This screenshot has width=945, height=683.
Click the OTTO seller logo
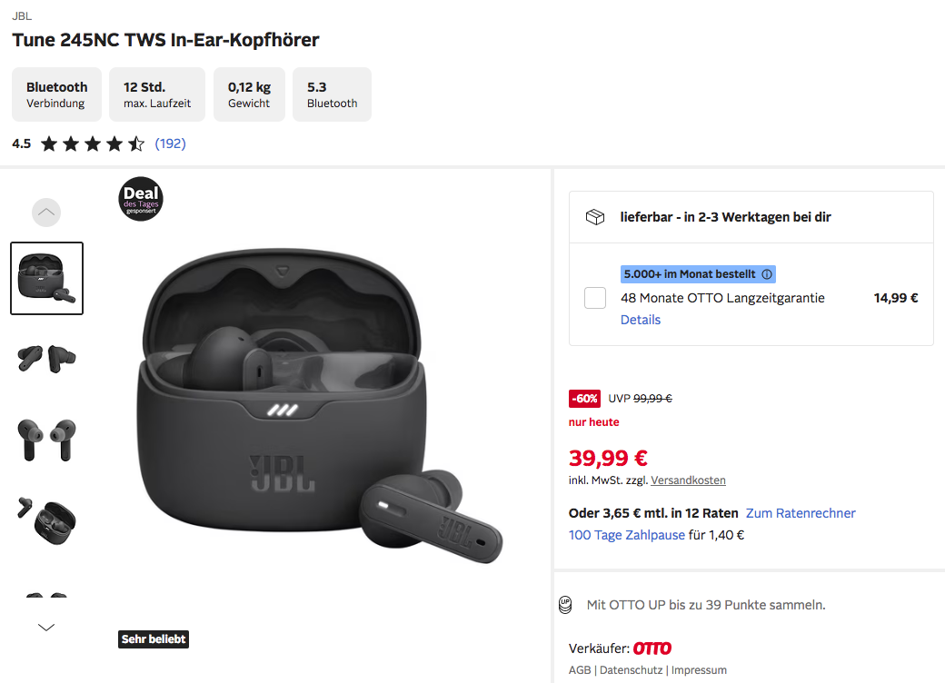coord(652,648)
